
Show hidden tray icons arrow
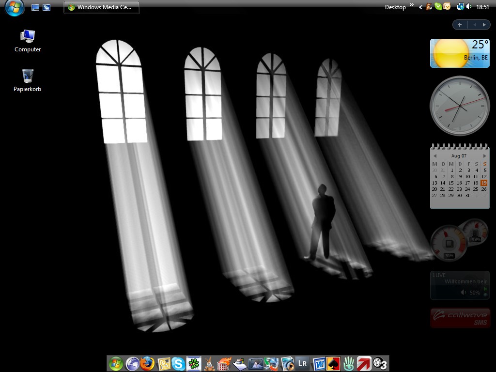pyautogui.click(x=421, y=7)
